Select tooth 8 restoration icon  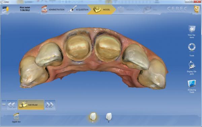(93, 117)
